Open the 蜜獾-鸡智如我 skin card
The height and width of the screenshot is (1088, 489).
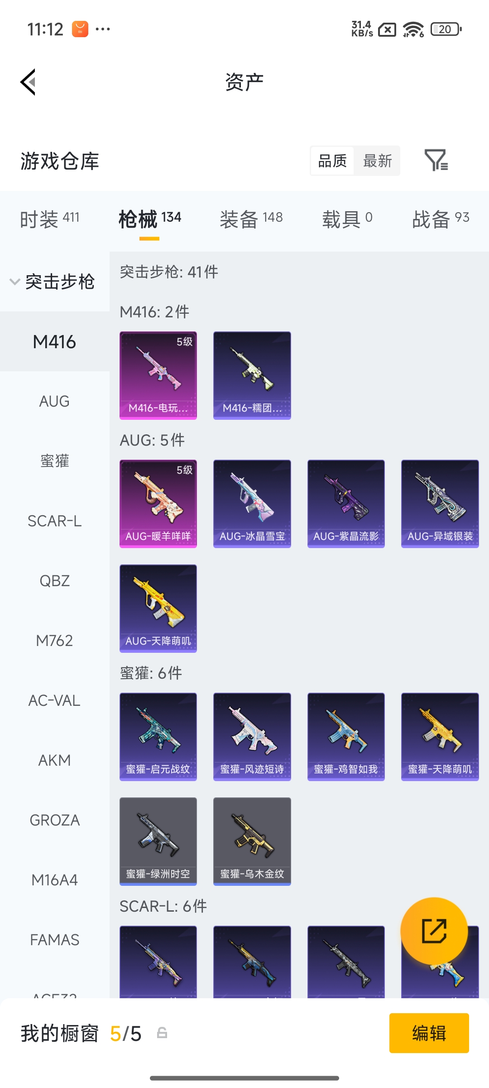pos(346,737)
